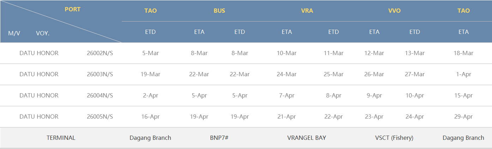Screen dimensions: 492x149
Task: Click the BUS port column header
Action: click(219, 11)
